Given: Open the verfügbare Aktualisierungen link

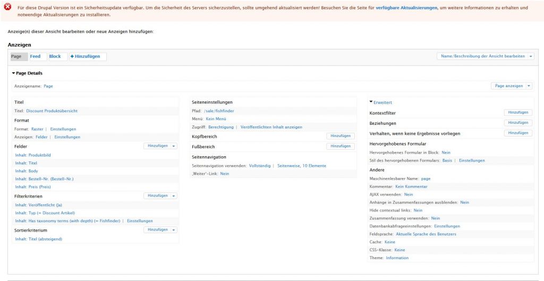Looking at the screenshot, I should [406, 8].
